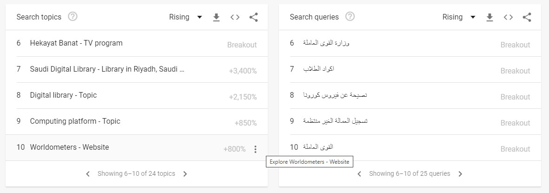549x193 pixels.
Task: Open Saudi Digital Library topic row
Action: 137,69
